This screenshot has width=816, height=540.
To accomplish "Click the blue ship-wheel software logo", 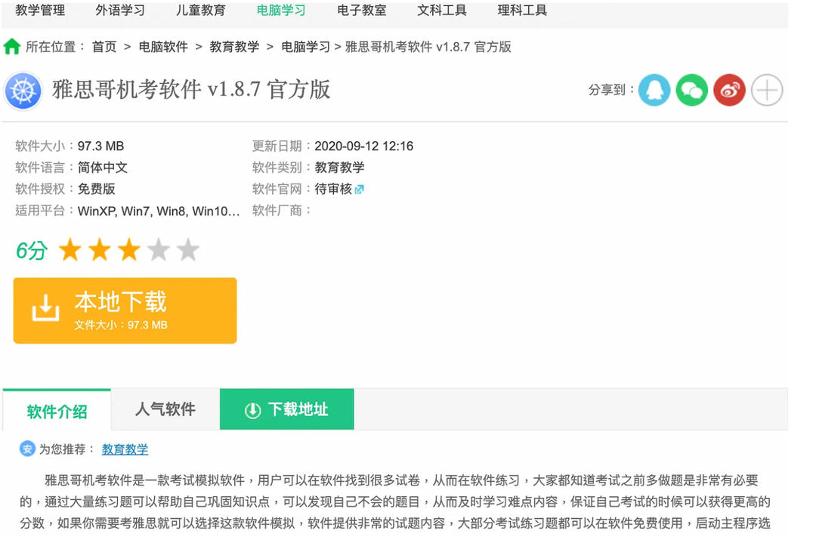I will click(23, 91).
